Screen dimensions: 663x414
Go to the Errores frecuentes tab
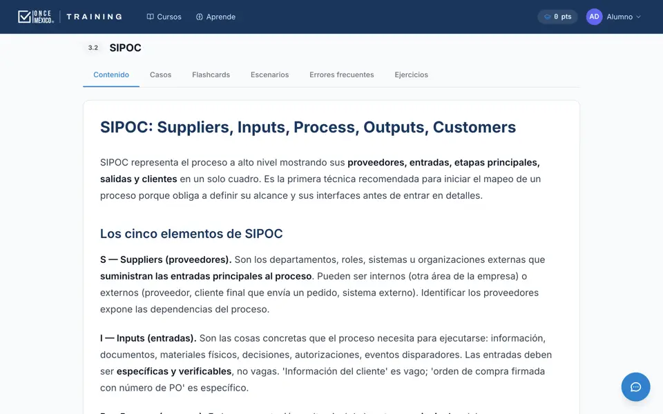(342, 75)
